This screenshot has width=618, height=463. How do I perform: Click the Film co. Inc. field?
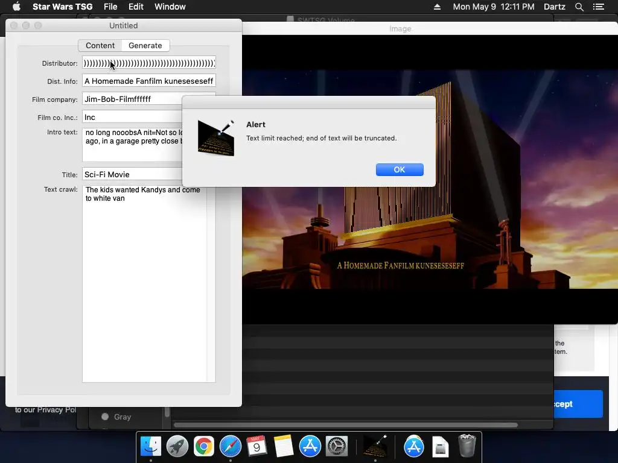tap(132, 118)
